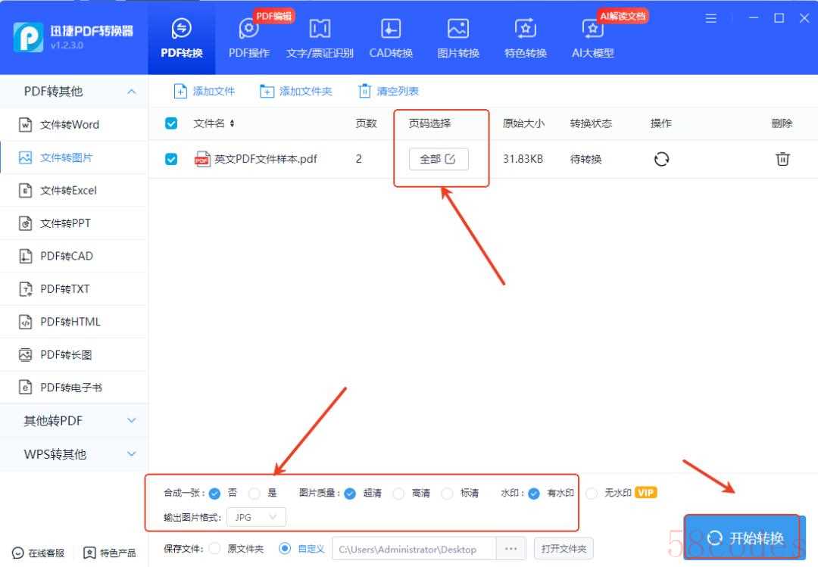
Task: Switch to 特色转换 tab
Action: click(x=526, y=38)
